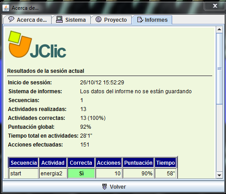
Task: Click the '151' actions performed value
Action: [x=85, y=145]
